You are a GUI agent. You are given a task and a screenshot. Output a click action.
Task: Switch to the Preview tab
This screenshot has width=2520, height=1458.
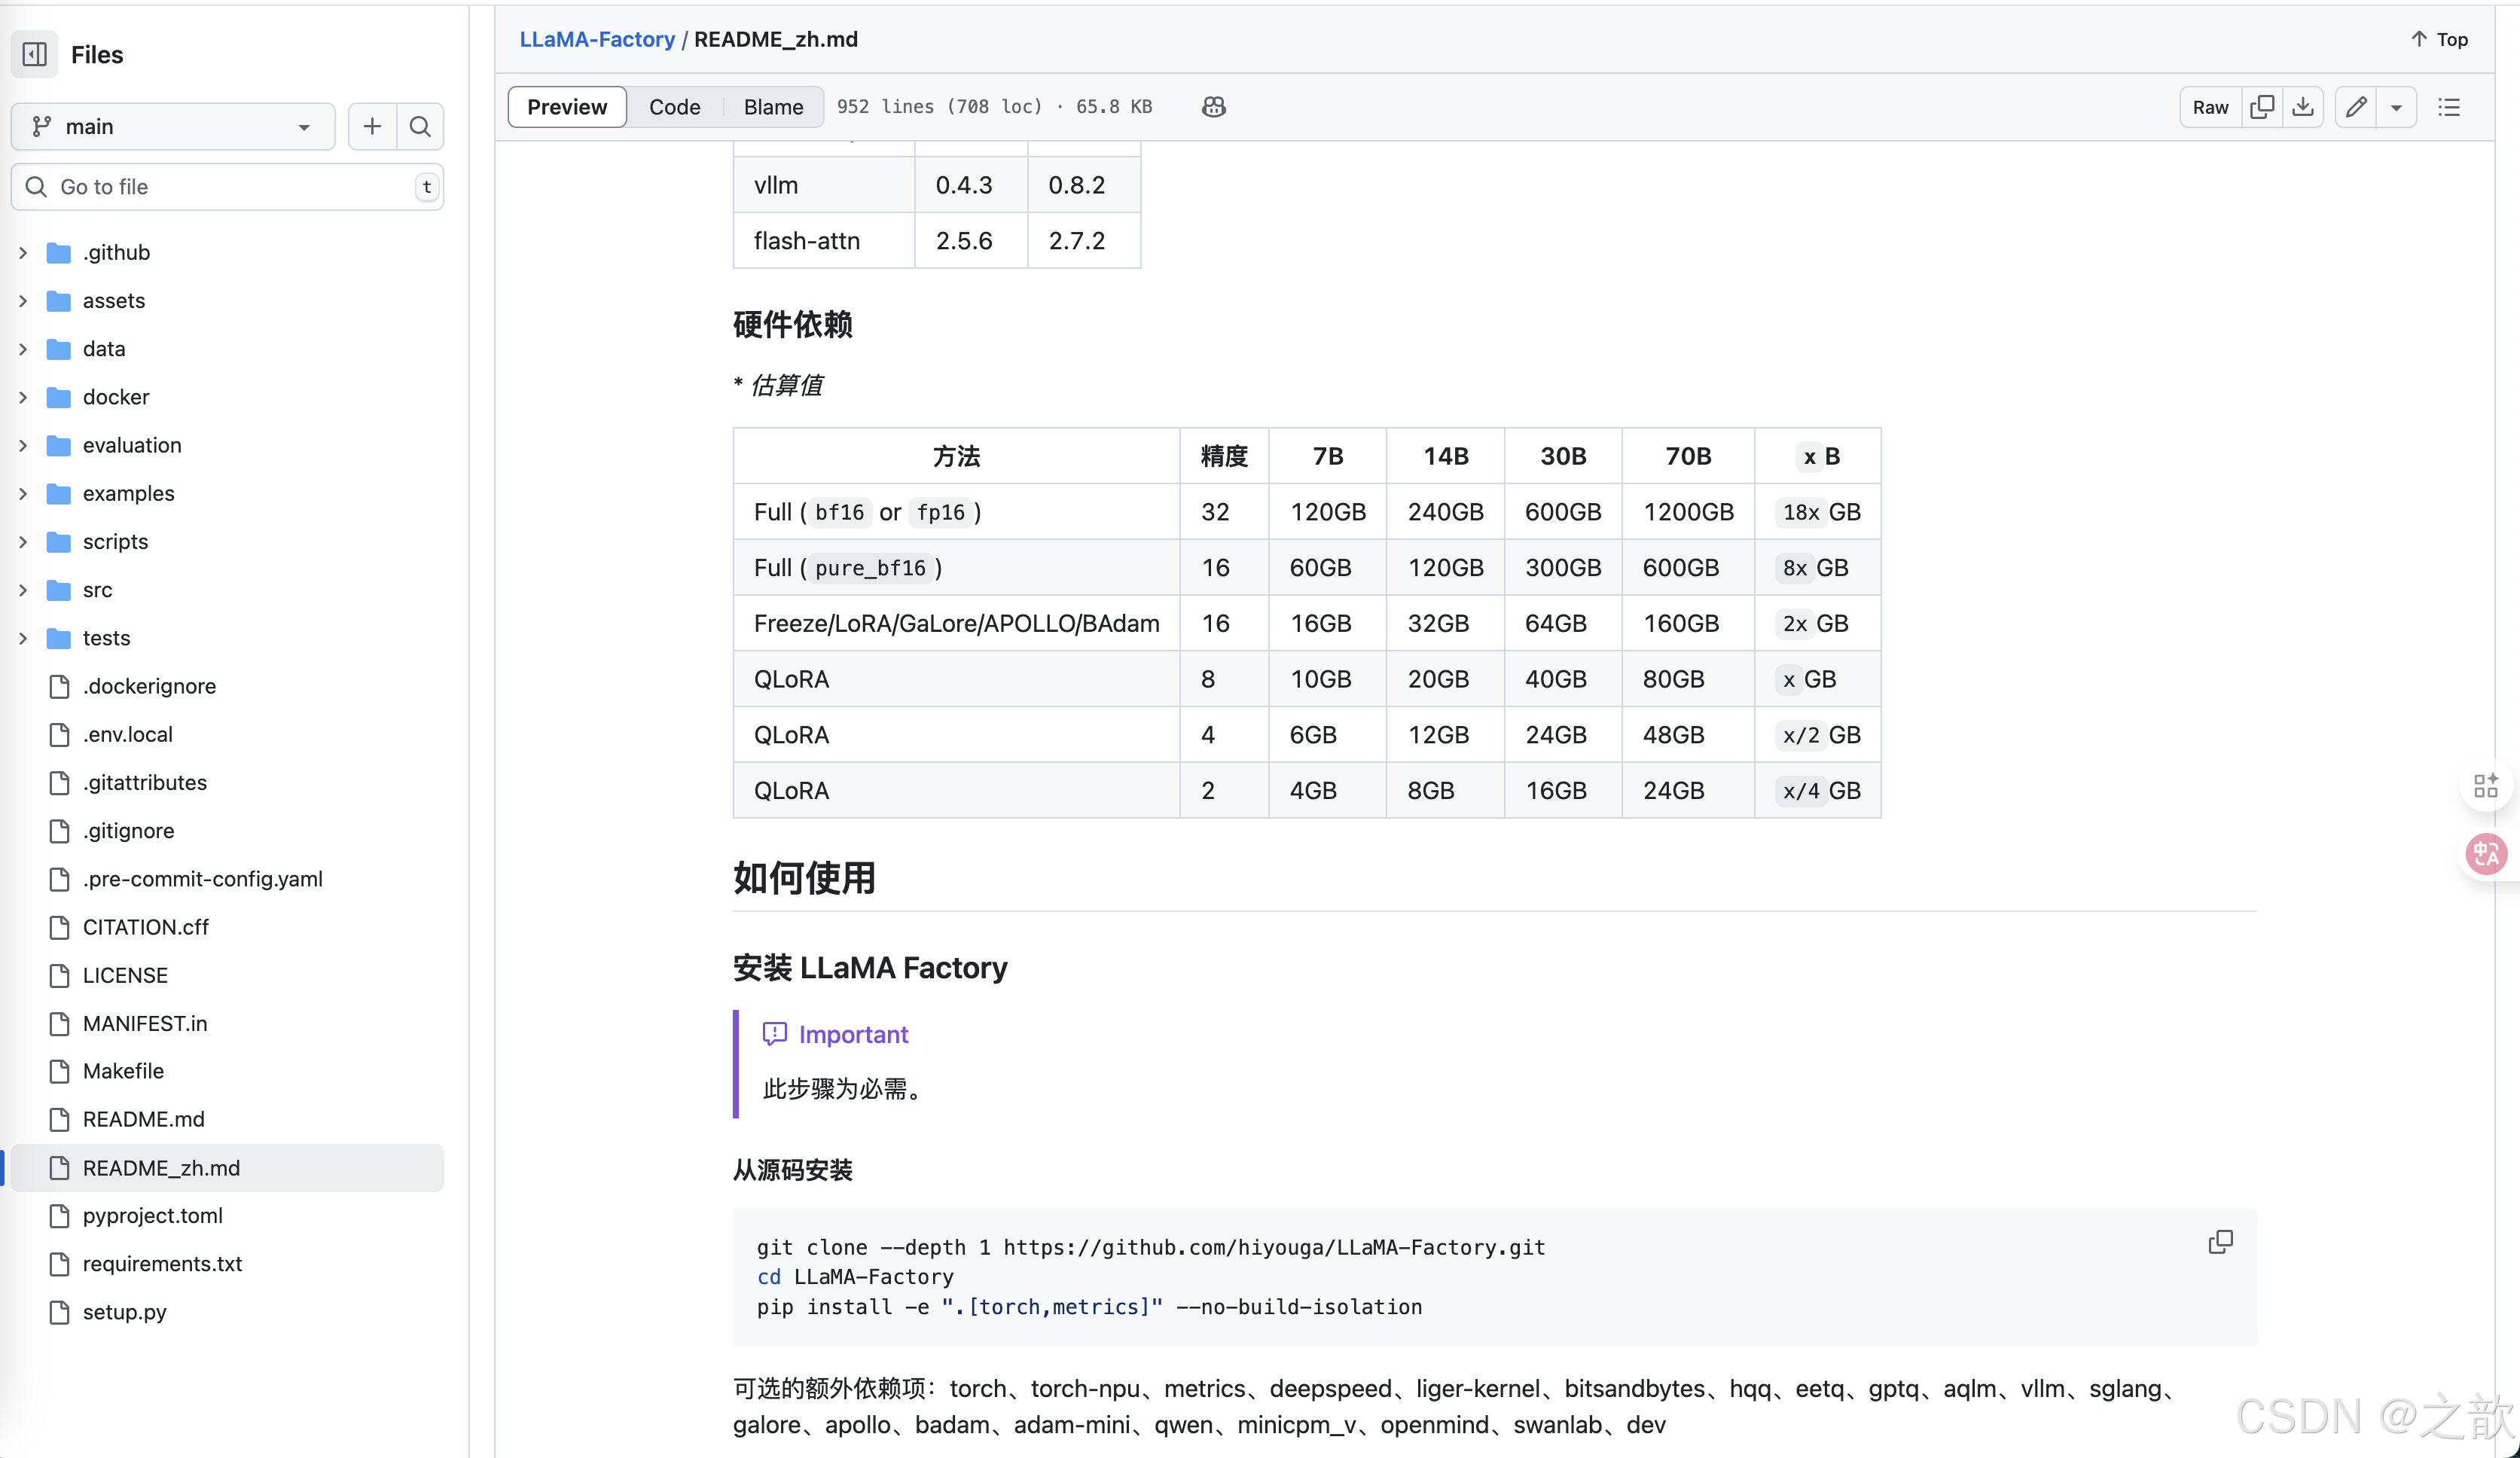tap(567, 107)
